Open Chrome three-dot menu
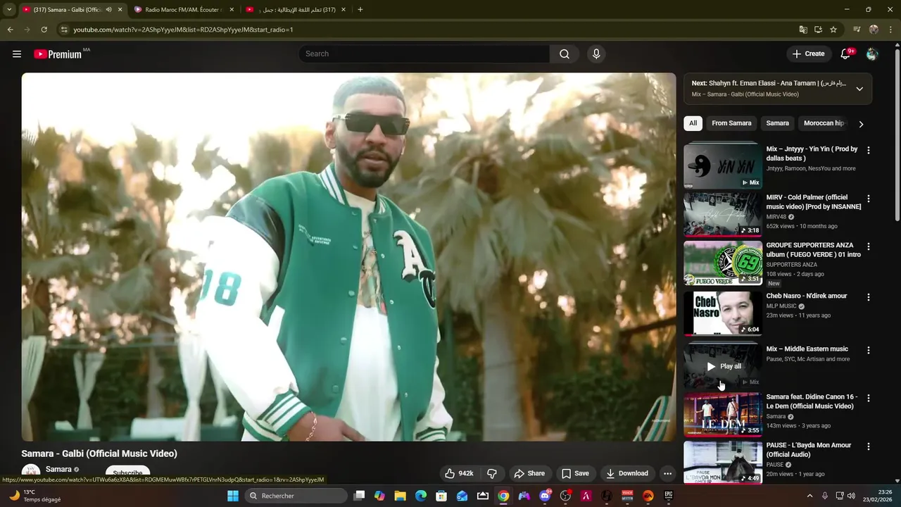Viewport: 901px width, 507px height. point(890,30)
